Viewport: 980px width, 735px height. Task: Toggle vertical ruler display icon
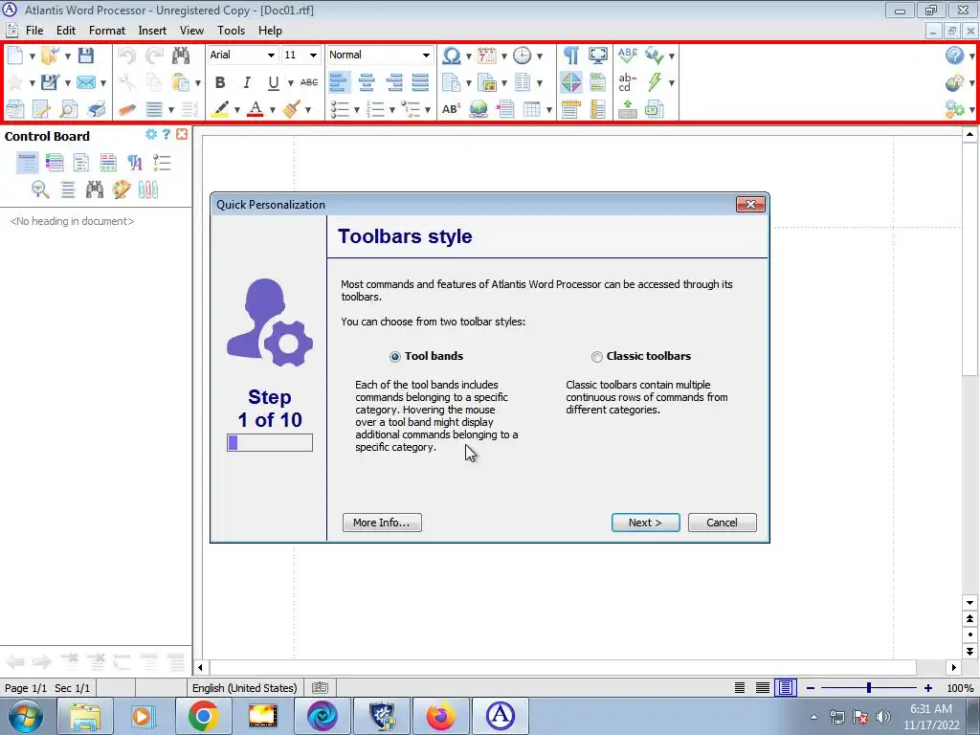598,109
